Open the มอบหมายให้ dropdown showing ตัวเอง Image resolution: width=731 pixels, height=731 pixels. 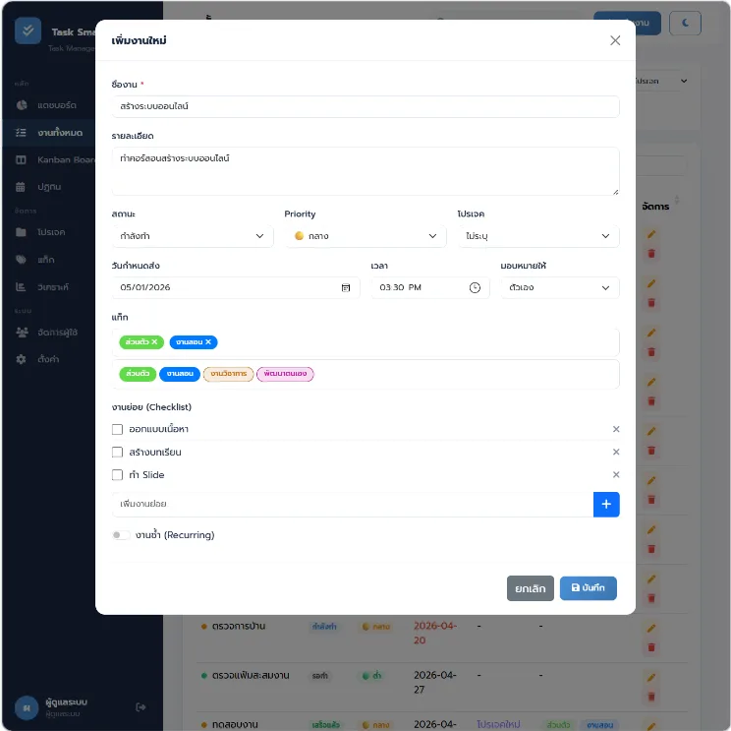coord(560,287)
